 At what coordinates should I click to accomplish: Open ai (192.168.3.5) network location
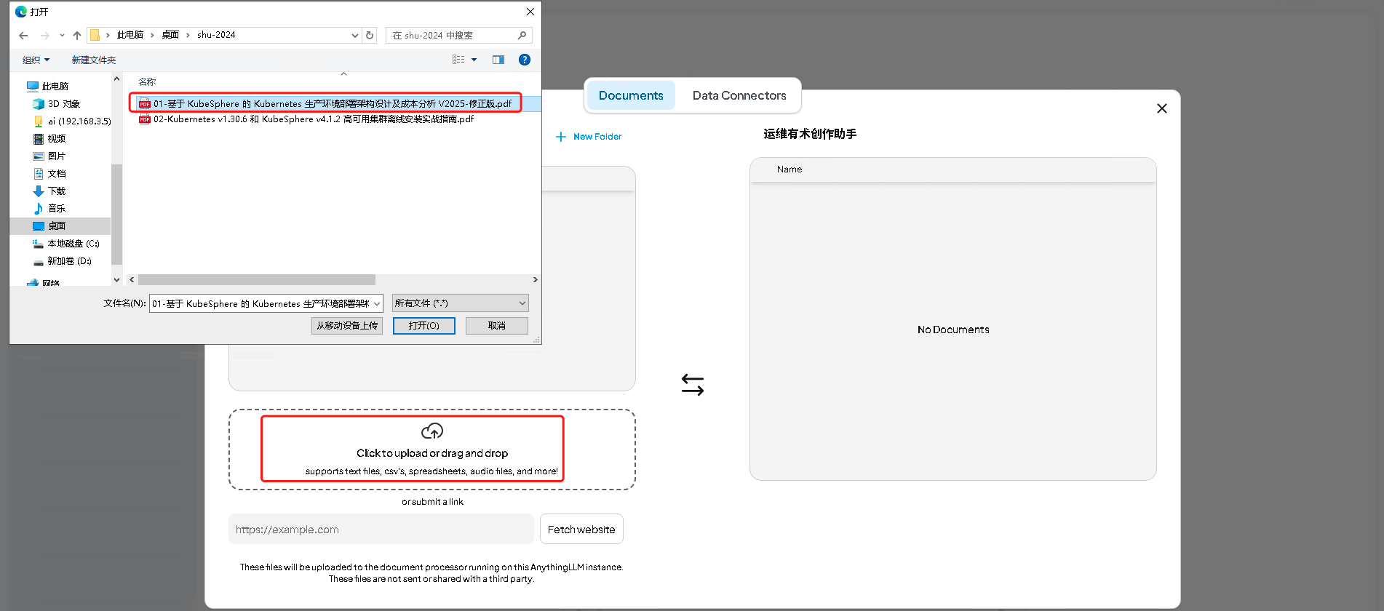coord(72,121)
